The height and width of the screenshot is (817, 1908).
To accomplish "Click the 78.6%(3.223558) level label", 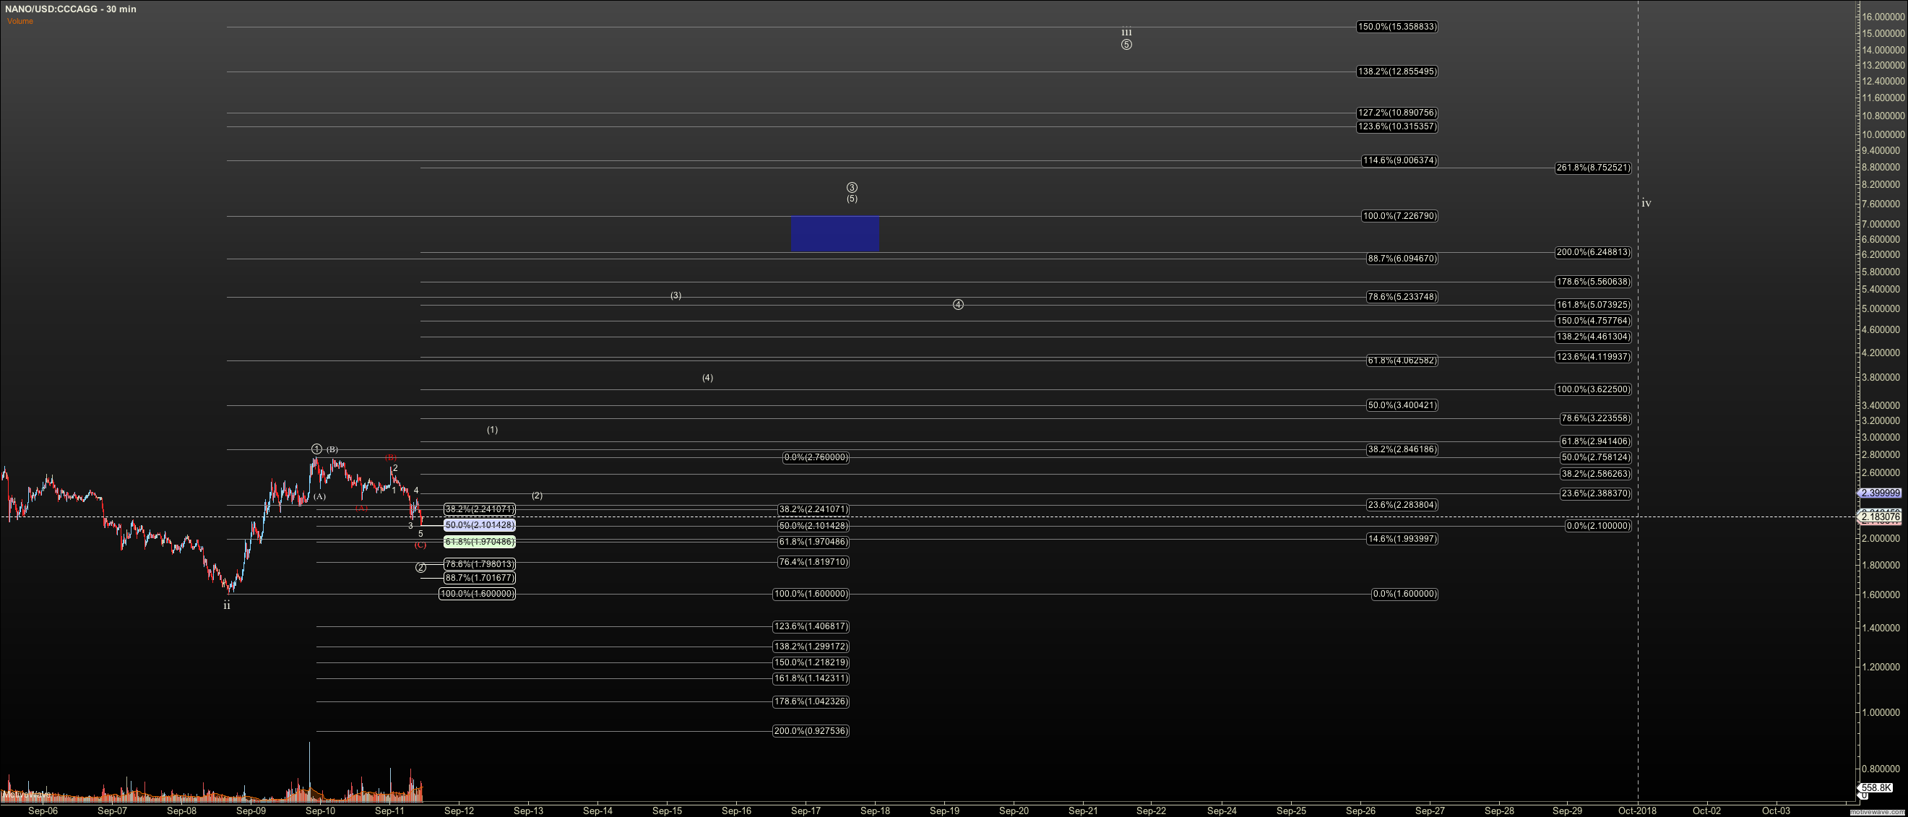I will 1595,418.
